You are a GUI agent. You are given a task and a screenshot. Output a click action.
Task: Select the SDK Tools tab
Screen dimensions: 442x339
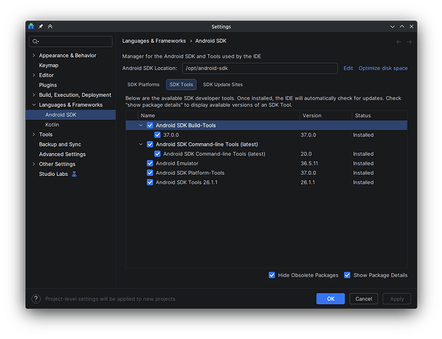(181, 84)
